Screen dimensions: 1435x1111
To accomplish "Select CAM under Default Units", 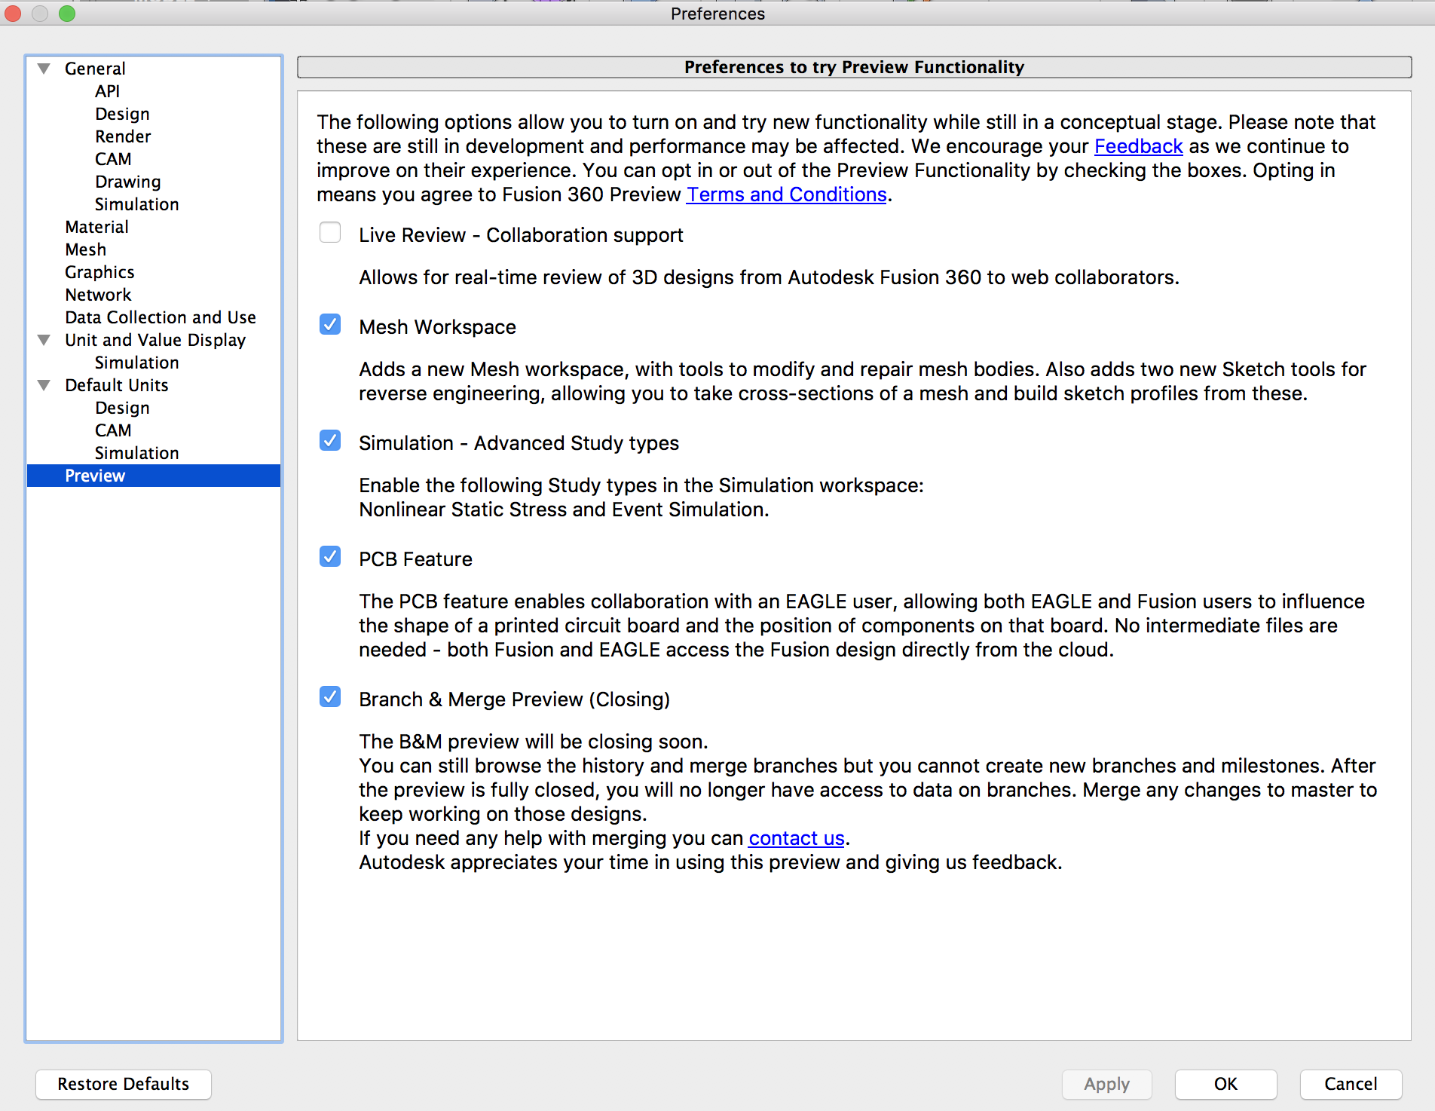I will (113, 430).
